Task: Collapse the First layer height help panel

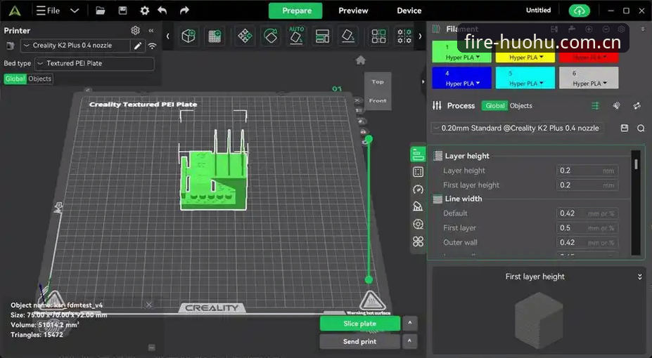Action: (x=639, y=277)
